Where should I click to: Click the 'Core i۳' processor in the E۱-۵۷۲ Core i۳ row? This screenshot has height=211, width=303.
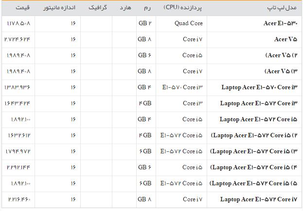(x=193, y=103)
